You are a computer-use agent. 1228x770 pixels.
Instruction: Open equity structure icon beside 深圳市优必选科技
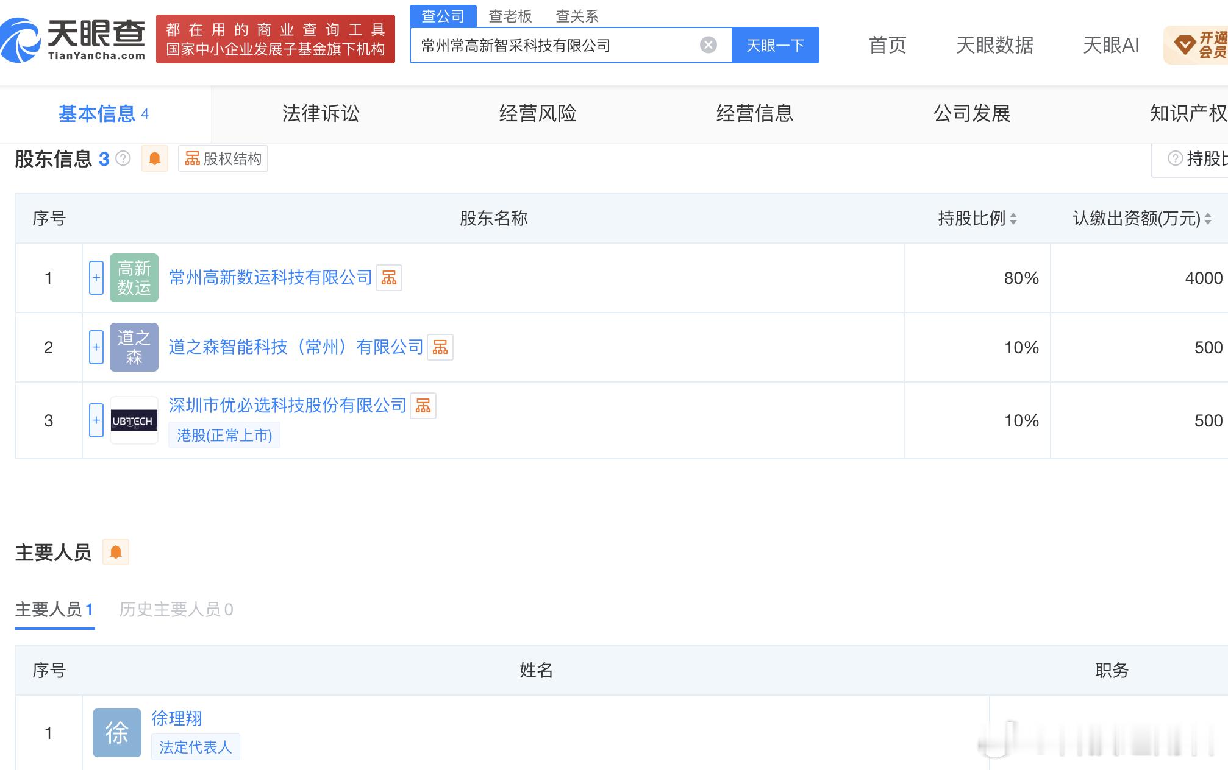pos(423,406)
